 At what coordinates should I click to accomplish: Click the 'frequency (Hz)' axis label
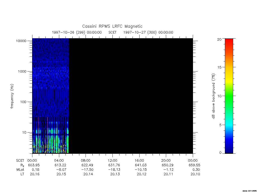coord(12,96)
